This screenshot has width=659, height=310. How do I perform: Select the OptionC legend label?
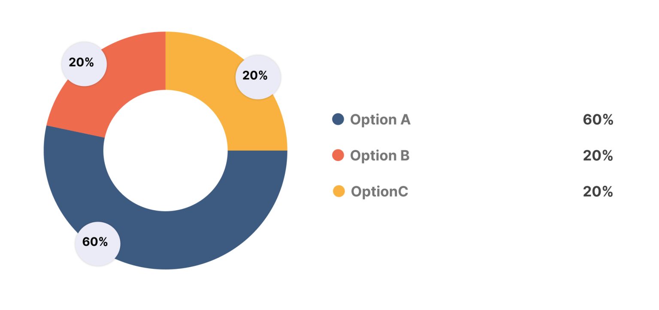379,191
